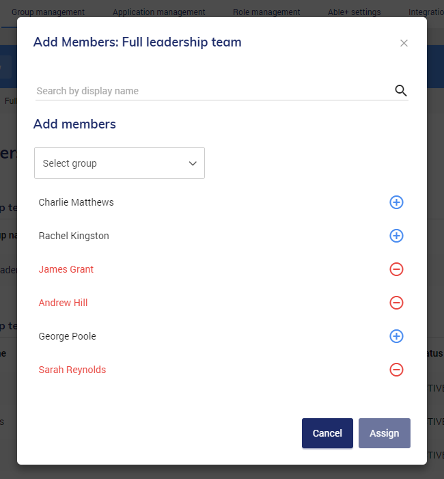Open Able+ settings tab

tap(355, 12)
